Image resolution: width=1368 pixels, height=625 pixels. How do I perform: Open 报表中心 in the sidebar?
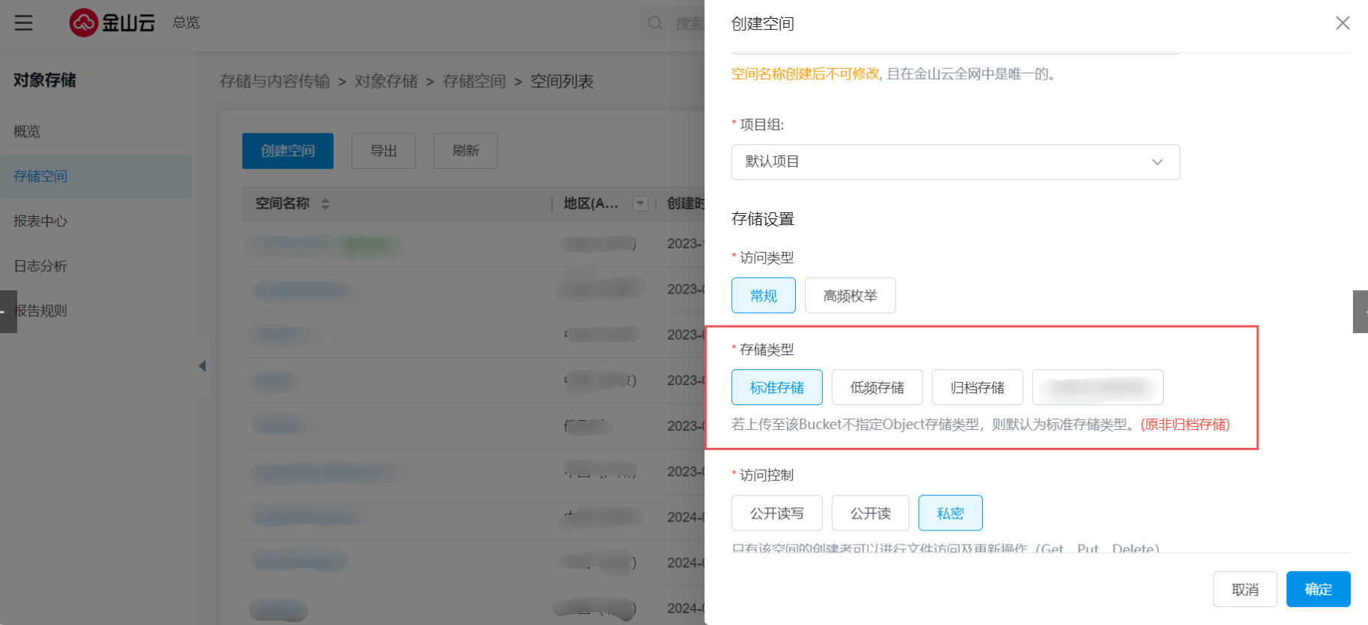[41, 221]
